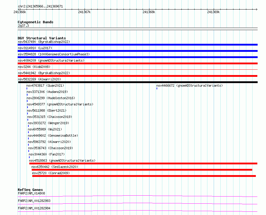The height and width of the screenshot is (215, 266).
Task: Click the RefSeq Genes track title
Action: point(30,190)
